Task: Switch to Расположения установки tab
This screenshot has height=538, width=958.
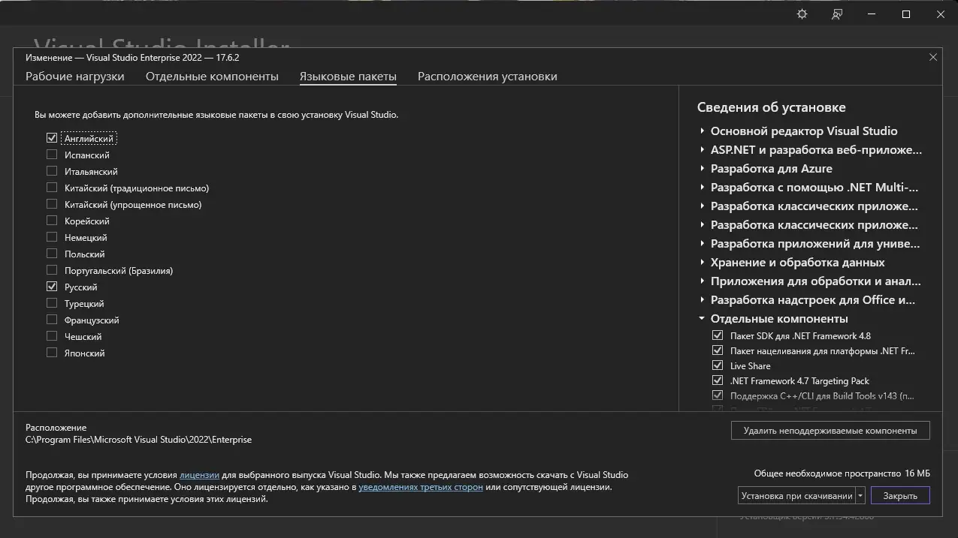Action: (x=486, y=76)
